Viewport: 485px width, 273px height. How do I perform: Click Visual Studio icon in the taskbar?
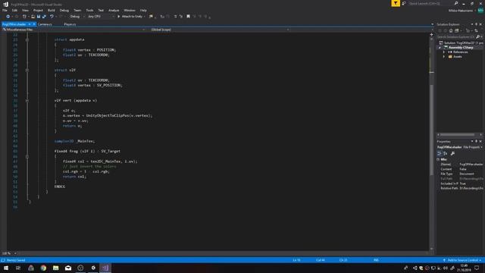pyautogui.click(x=105, y=268)
